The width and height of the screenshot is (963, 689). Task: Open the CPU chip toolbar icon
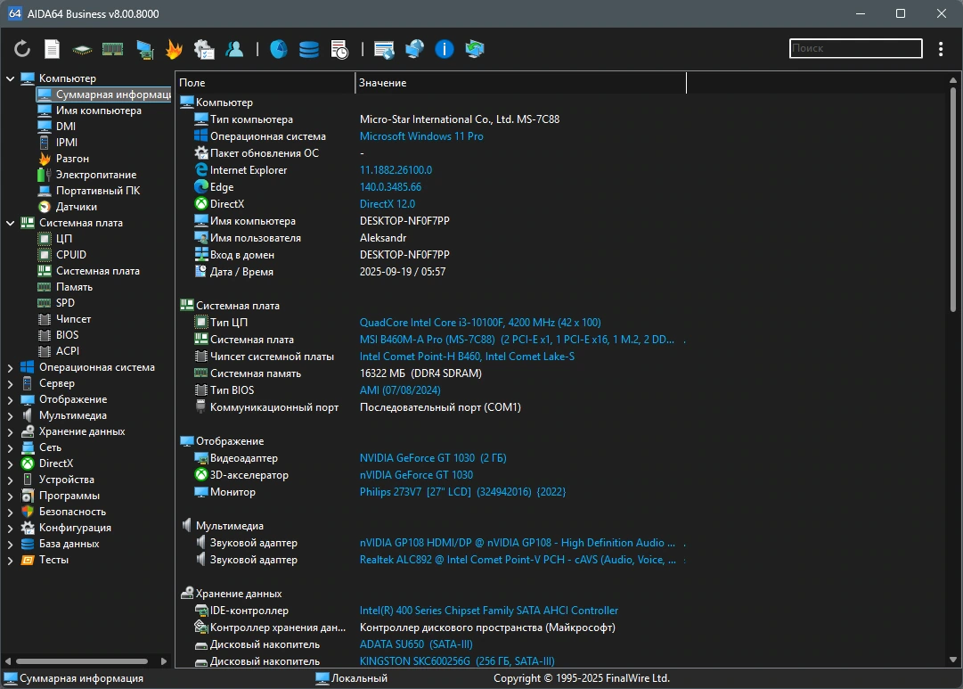tap(82, 49)
